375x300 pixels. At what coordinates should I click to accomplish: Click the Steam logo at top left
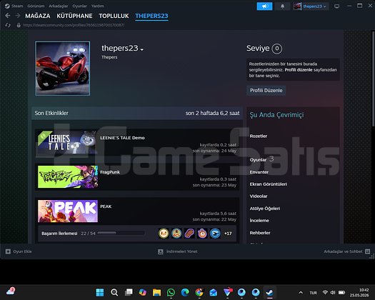[7, 6]
